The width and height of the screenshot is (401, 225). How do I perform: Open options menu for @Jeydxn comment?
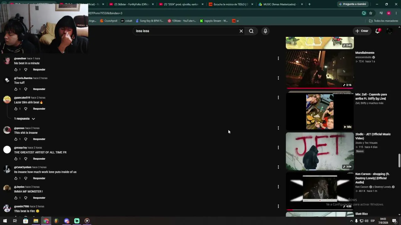click(278, 187)
